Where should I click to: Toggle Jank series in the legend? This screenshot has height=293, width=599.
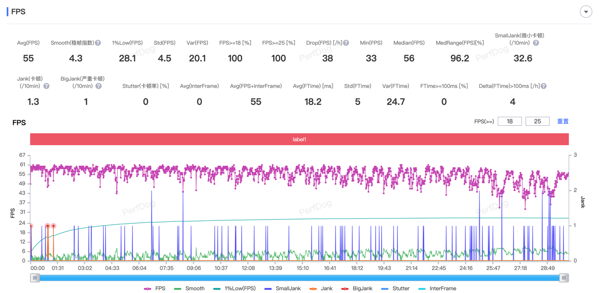point(321,288)
